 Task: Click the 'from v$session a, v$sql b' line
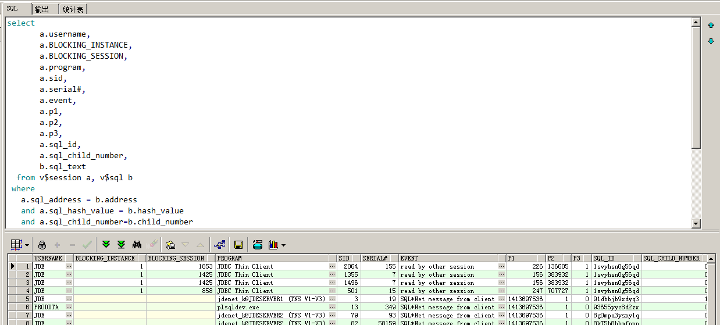click(x=74, y=178)
